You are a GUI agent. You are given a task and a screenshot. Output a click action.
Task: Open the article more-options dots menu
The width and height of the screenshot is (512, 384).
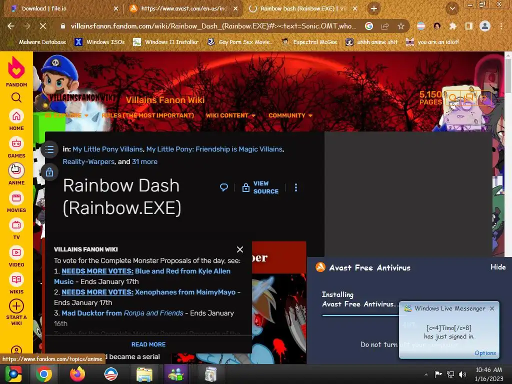tap(296, 187)
